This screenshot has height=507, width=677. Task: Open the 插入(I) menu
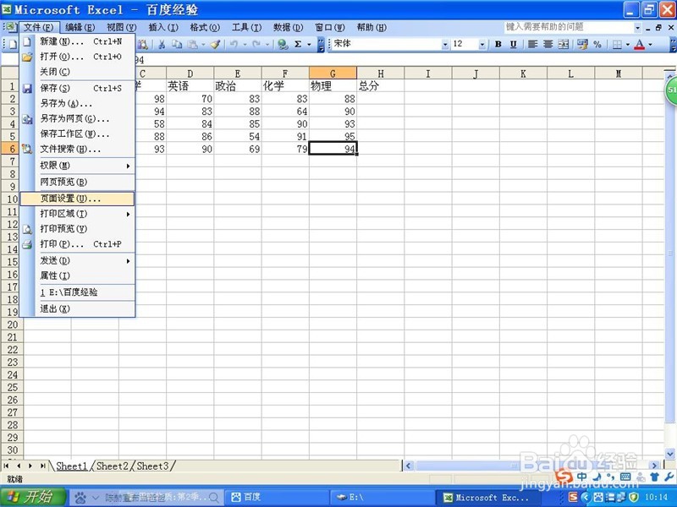(x=163, y=27)
